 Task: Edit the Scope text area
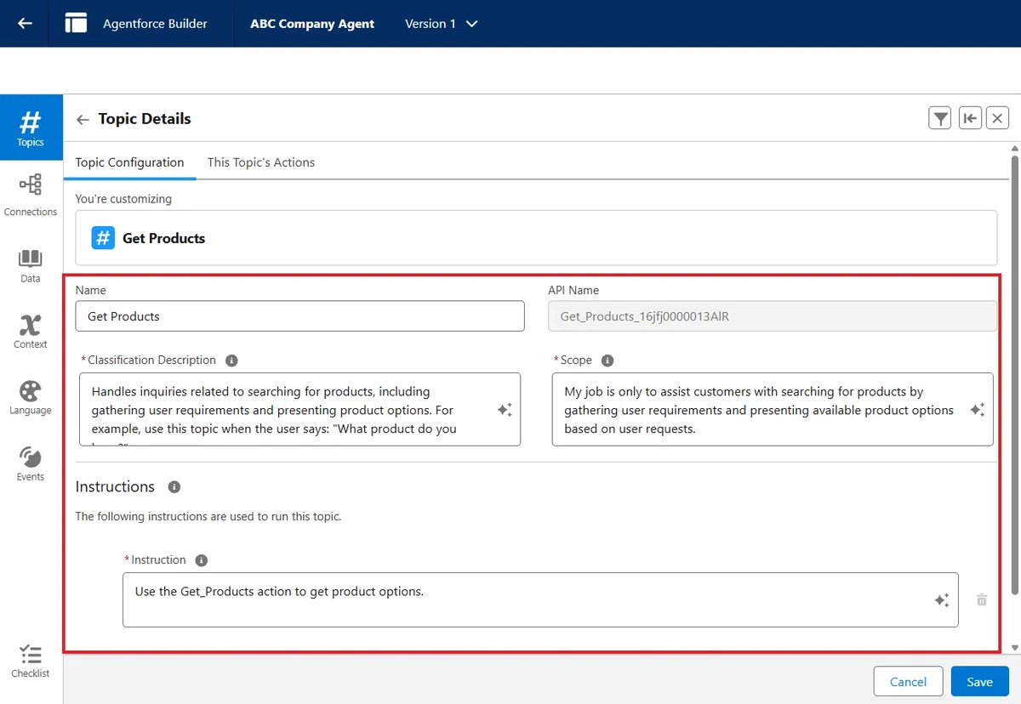pyautogui.click(x=773, y=410)
